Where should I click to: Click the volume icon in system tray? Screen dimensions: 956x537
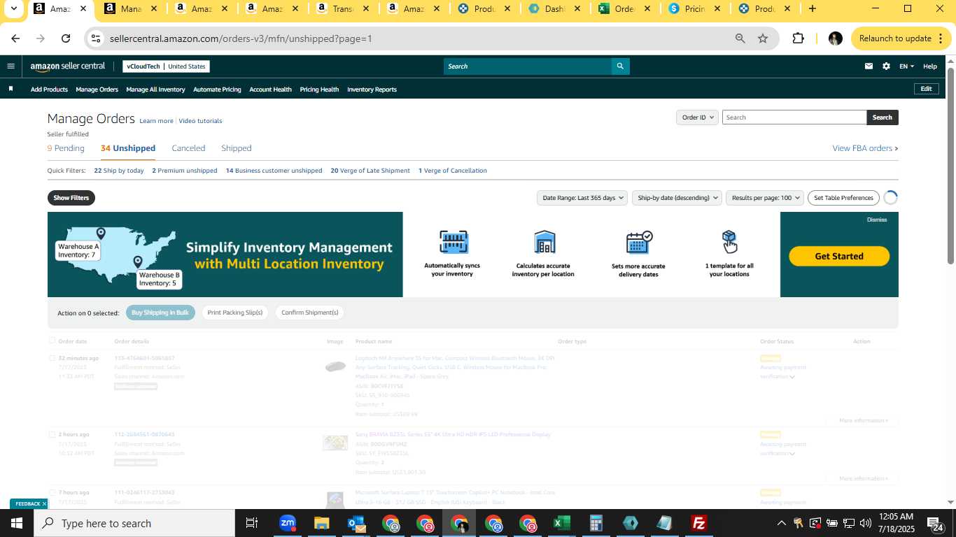pos(866,523)
